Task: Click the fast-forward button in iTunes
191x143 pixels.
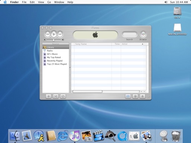Action: 60,34
